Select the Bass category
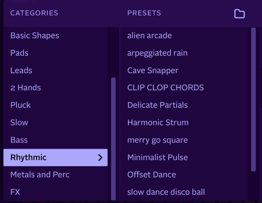The image size is (262, 203). pos(19,140)
